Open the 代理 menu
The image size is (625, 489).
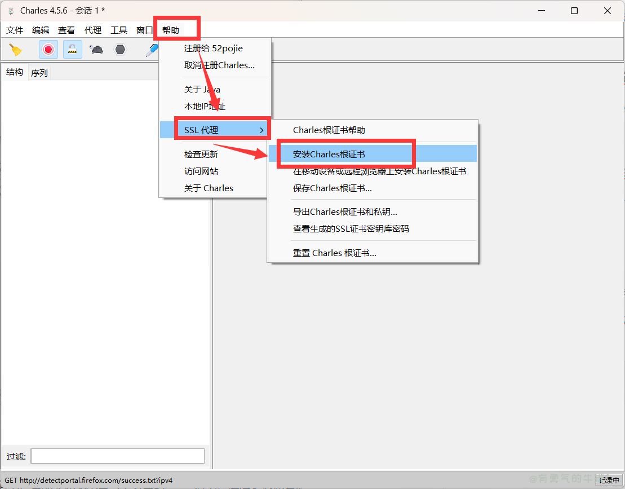coord(93,30)
